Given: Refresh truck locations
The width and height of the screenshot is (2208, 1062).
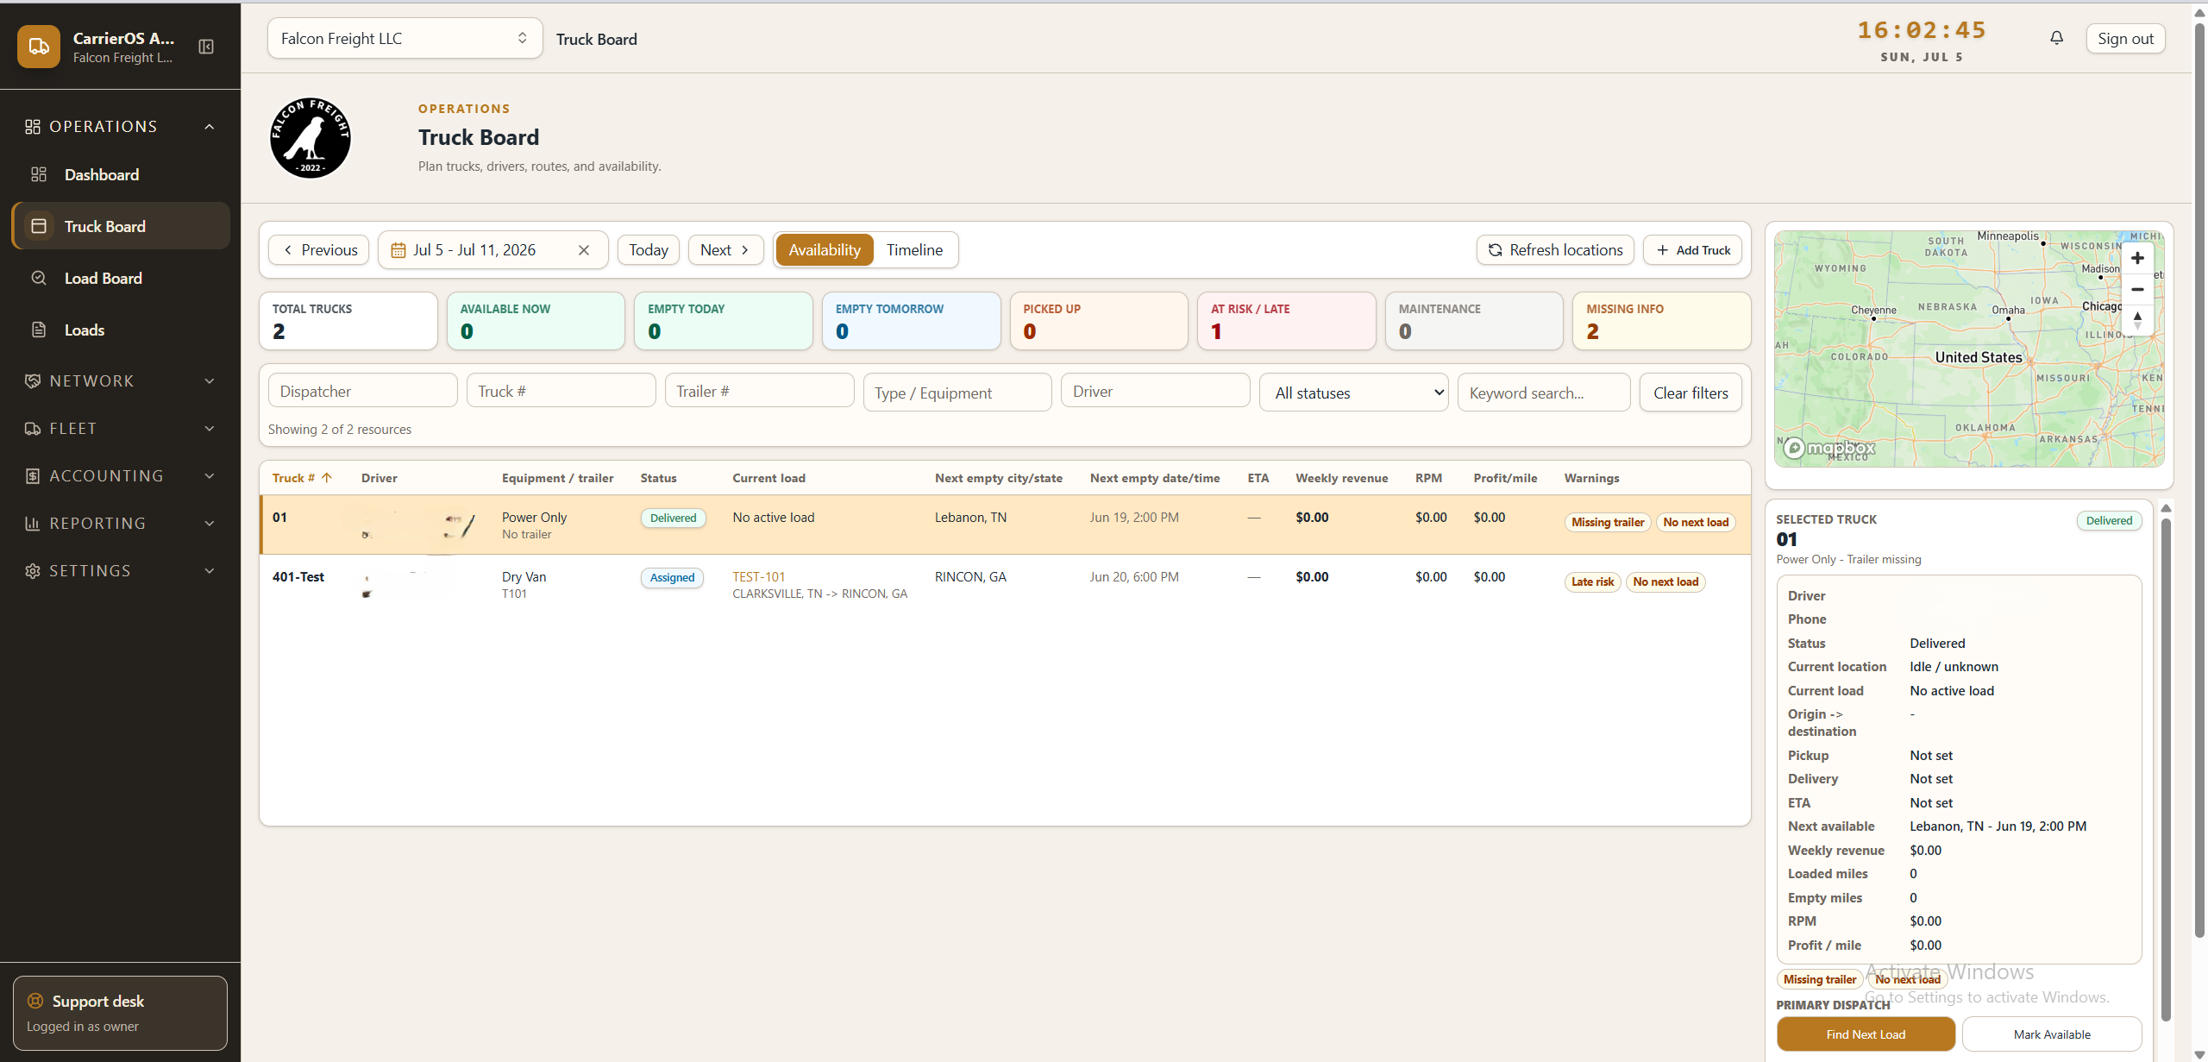Looking at the screenshot, I should 1555,250.
